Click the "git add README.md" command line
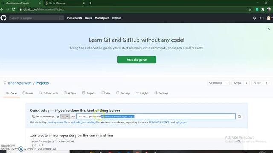The width and height of the screenshot is (273, 153). 44,149
